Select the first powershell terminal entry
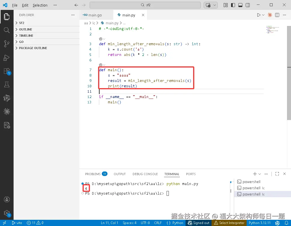 coord(263,182)
